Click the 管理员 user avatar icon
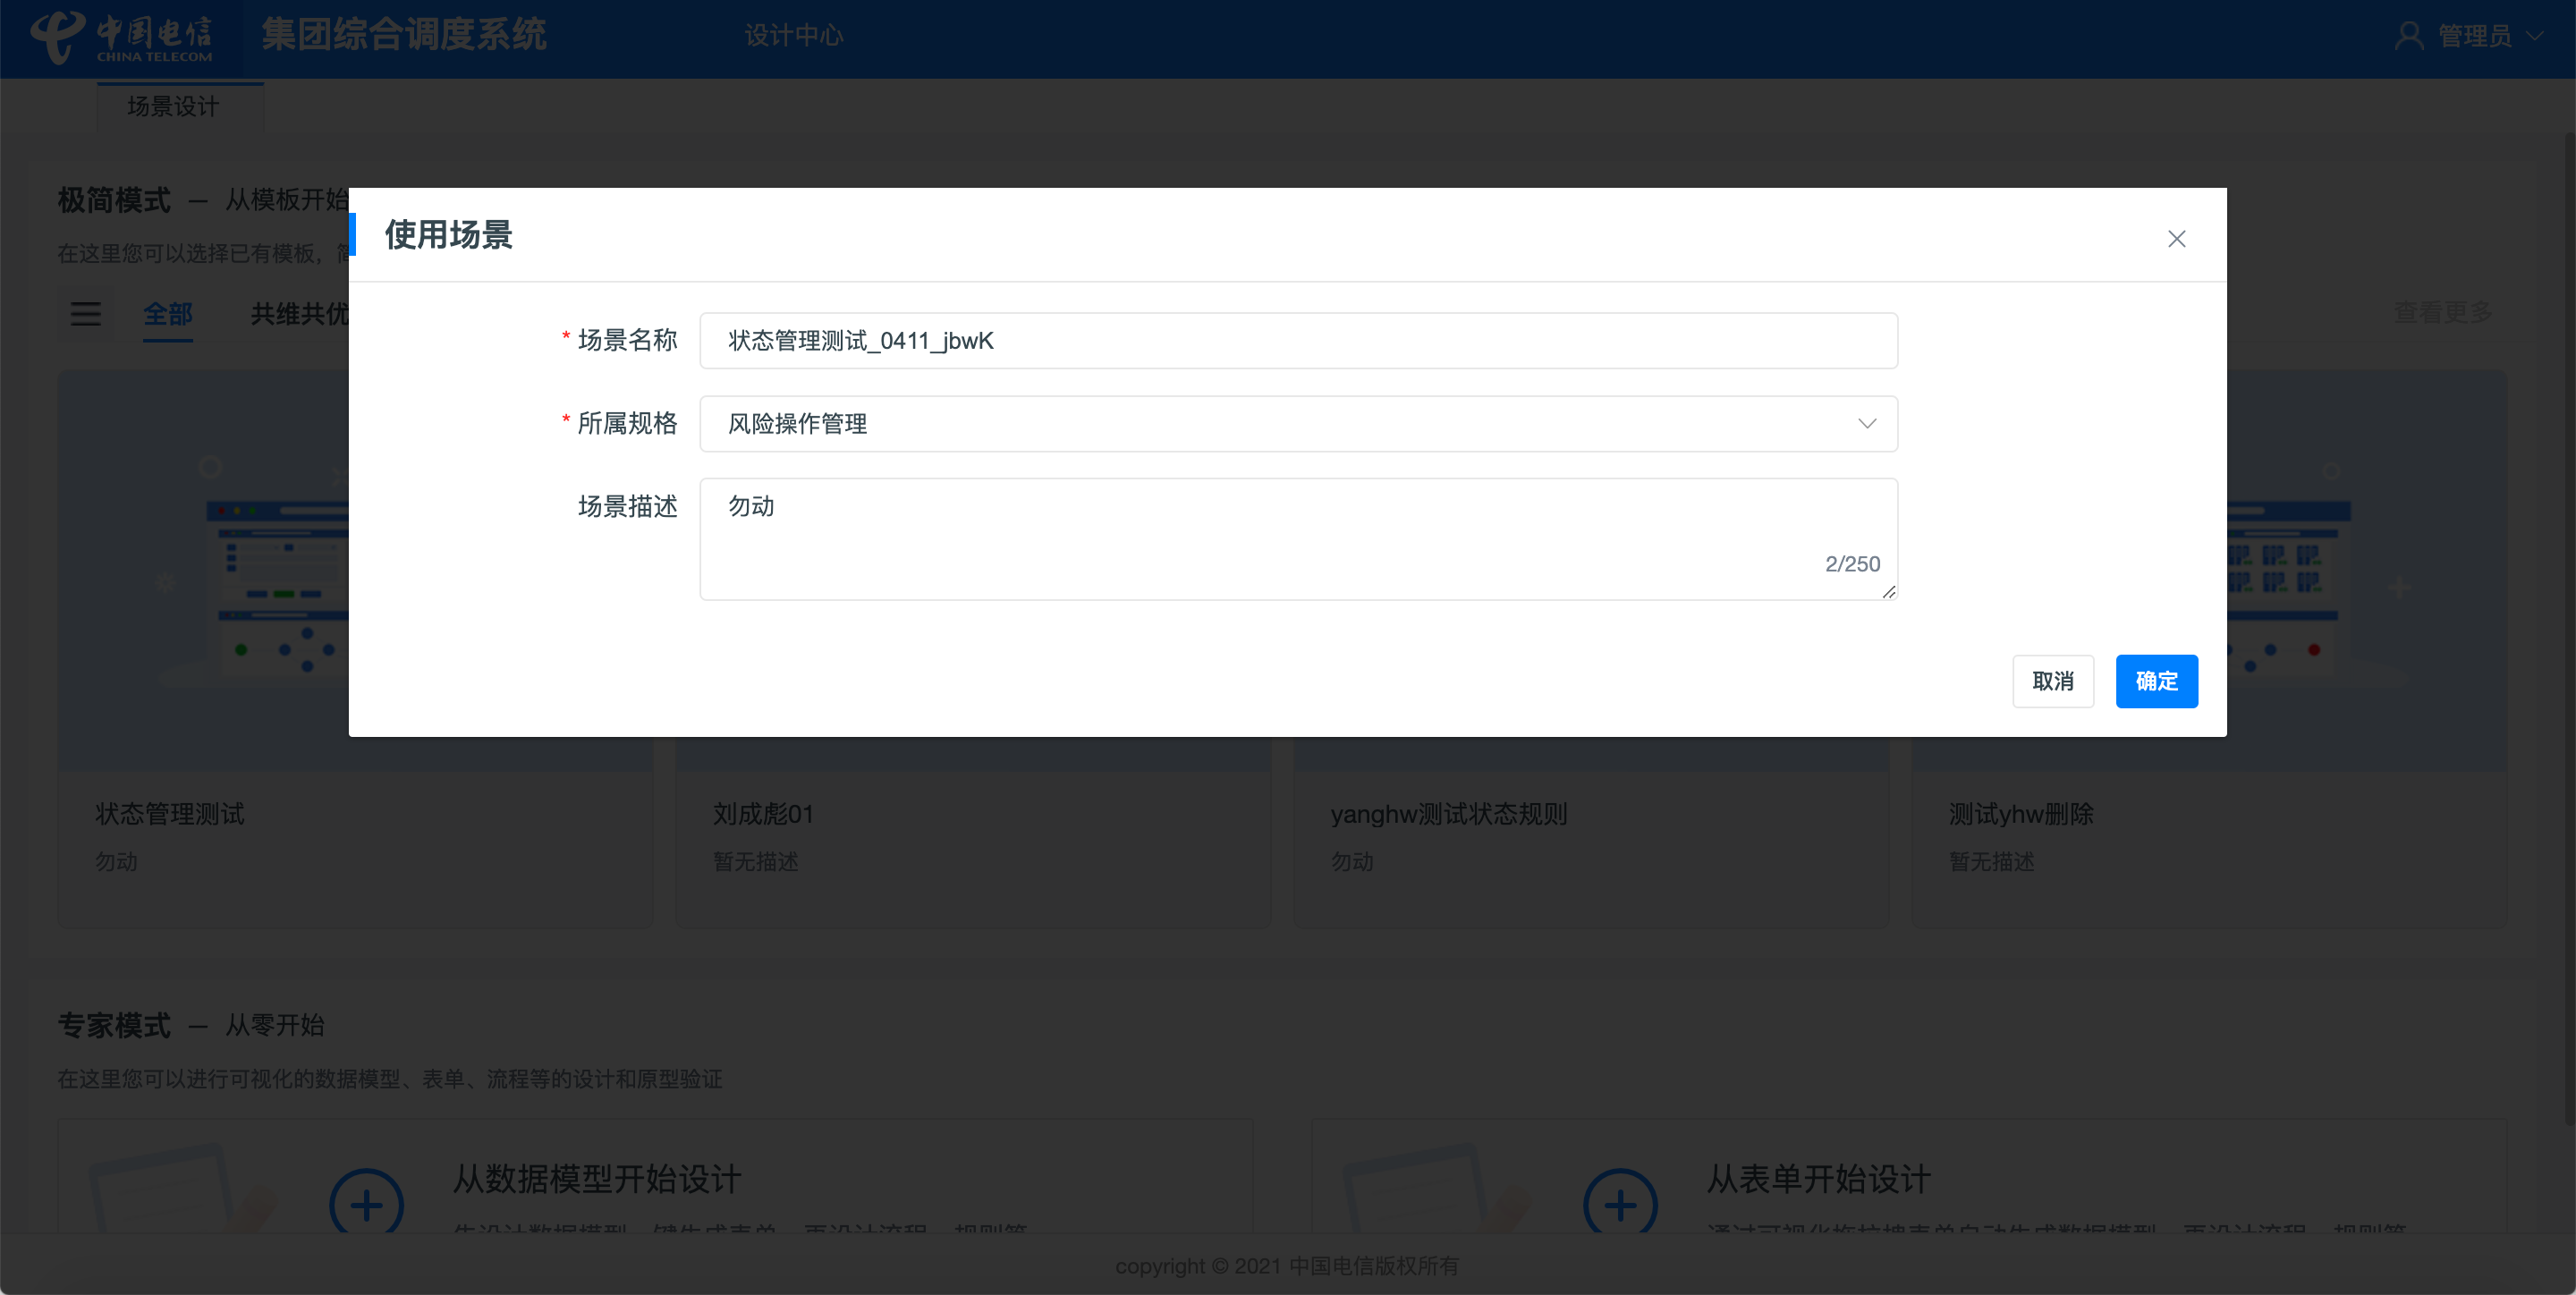 coord(2408,36)
